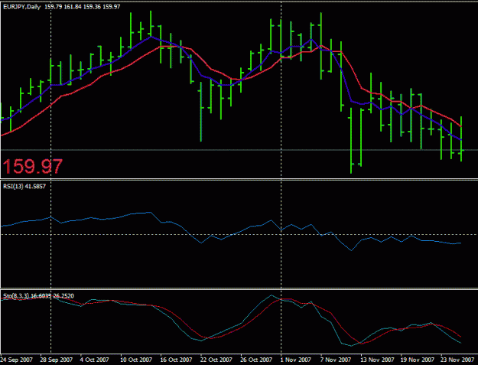The width and height of the screenshot is (478, 365).
Task: Select the large red 159.97 price label
Action: coord(33,167)
